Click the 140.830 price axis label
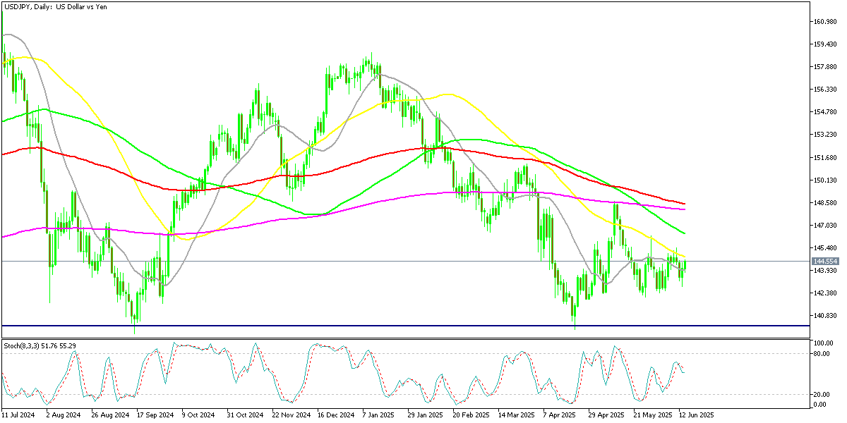This screenshot has height=423, width=847. point(824,316)
